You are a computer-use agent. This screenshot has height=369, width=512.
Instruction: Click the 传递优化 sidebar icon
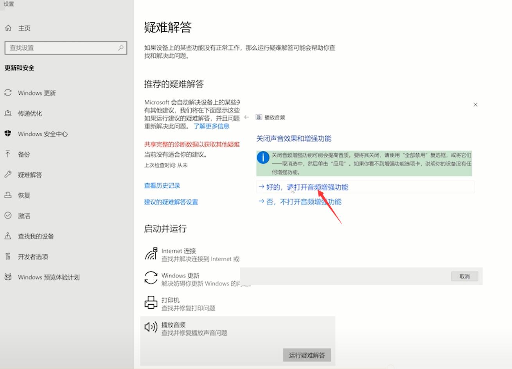pos(8,113)
